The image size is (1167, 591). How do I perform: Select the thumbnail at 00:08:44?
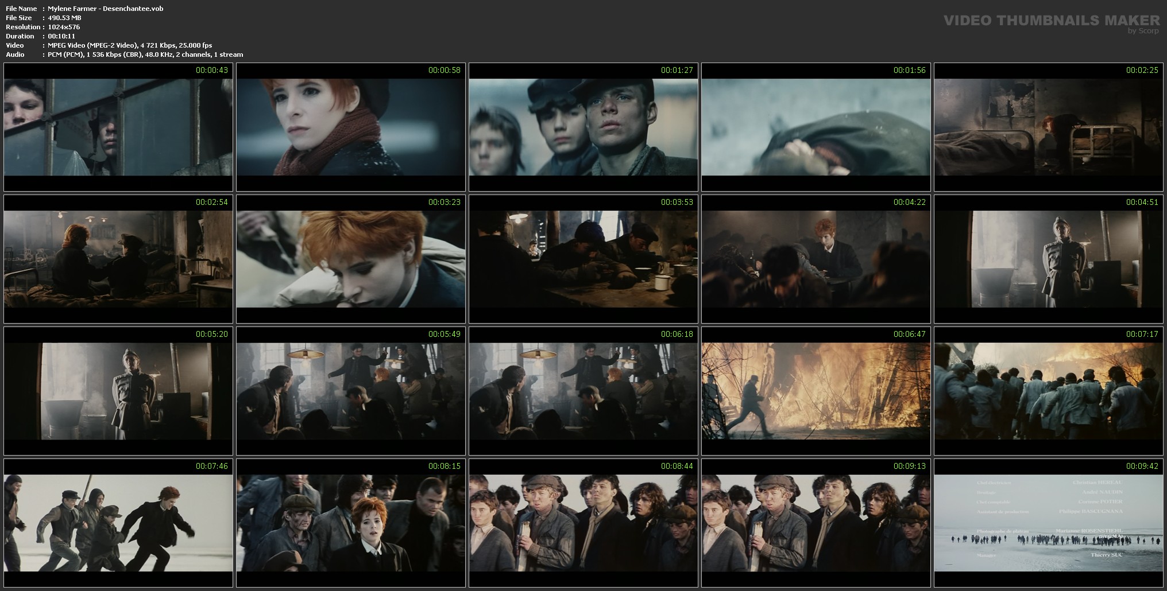(x=583, y=523)
